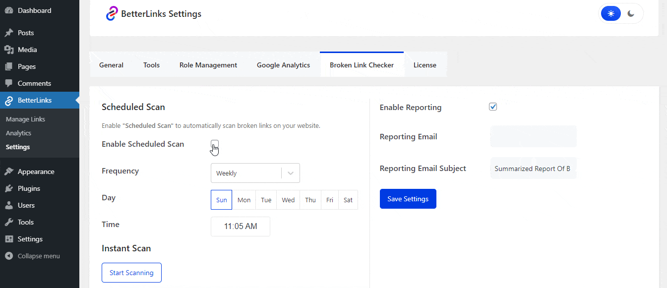Uncheck the Enable Reporting checkbox
The image size is (667, 288).
click(493, 106)
